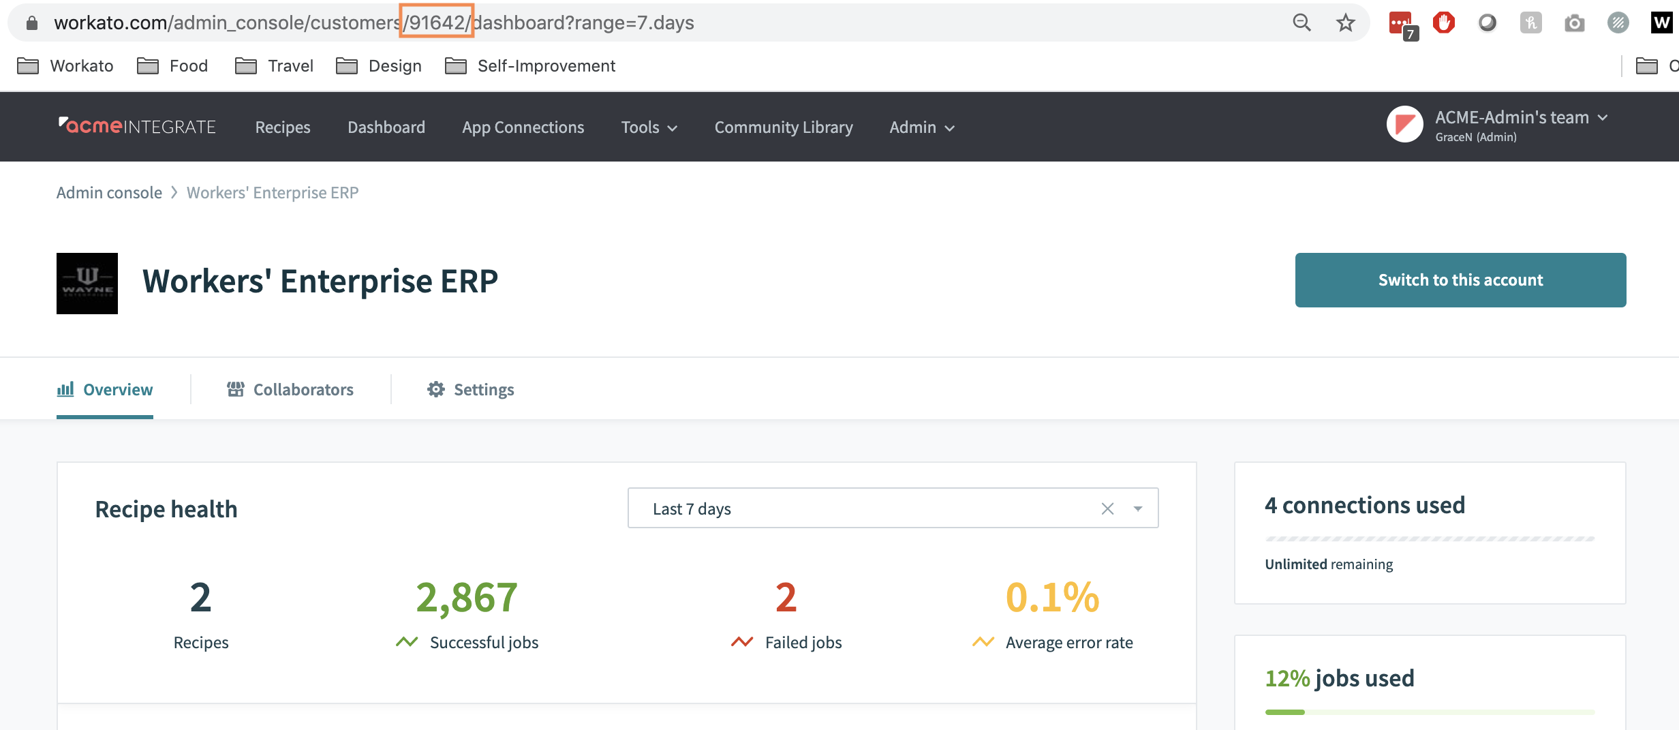1679x730 pixels.
Task: Open the Overview bar-chart icon
Action: click(65, 389)
